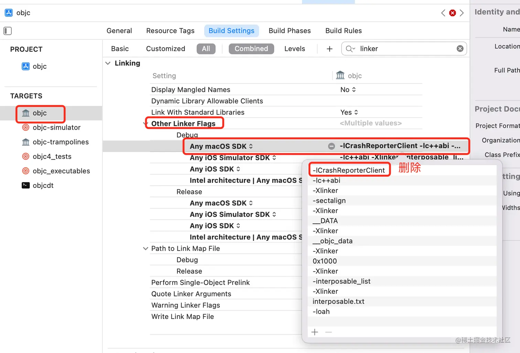Viewport: 520px width, 353px height.
Task: Select the objc-simulator target icon
Action: point(26,128)
